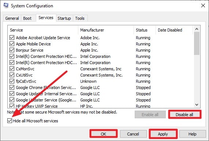
Task: Click the System Configuration title bar icon
Action: pyautogui.click(x=6, y=5)
